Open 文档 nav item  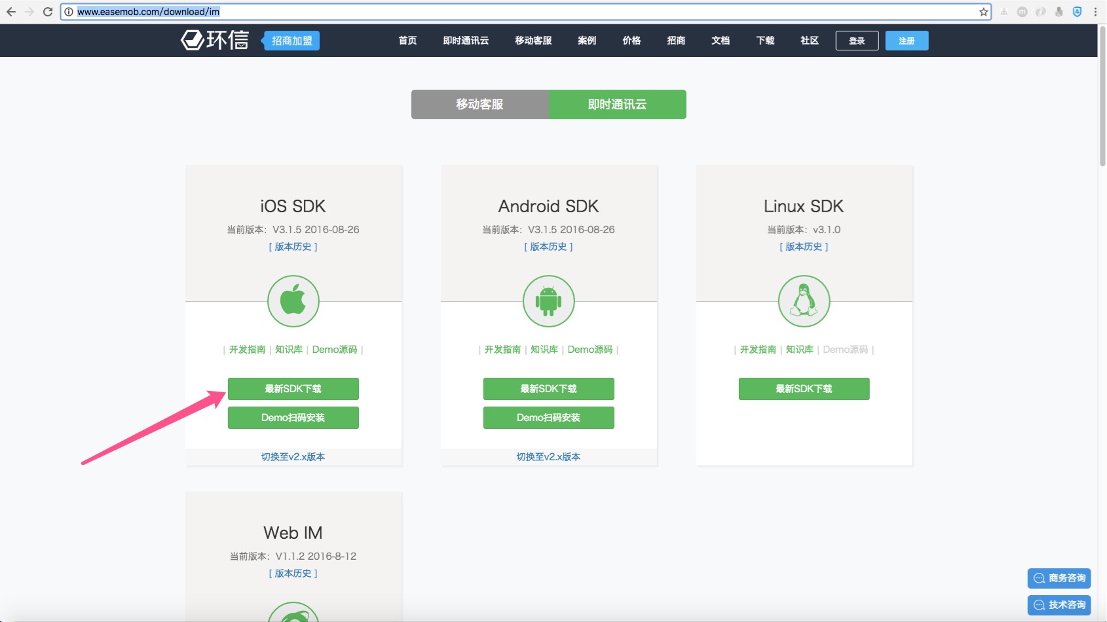click(x=721, y=41)
